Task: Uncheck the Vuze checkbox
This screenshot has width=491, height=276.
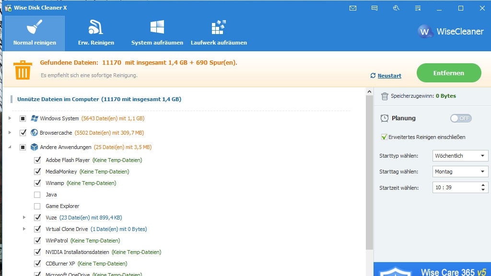Action: (x=37, y=218)
